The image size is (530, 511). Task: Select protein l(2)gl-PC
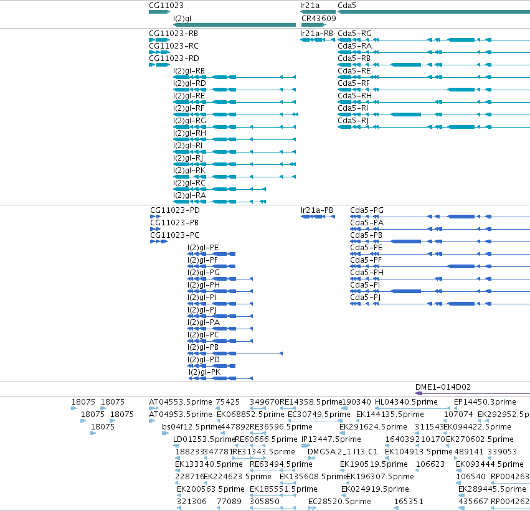tap(220, 341)
